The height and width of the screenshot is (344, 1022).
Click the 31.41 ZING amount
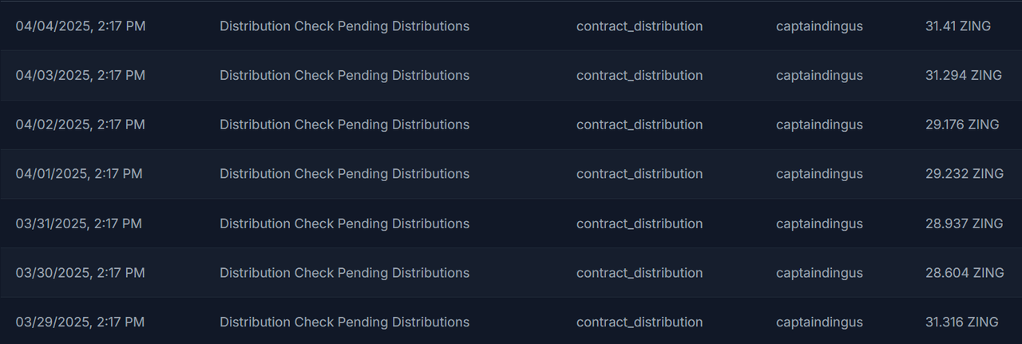coord(958,26)
